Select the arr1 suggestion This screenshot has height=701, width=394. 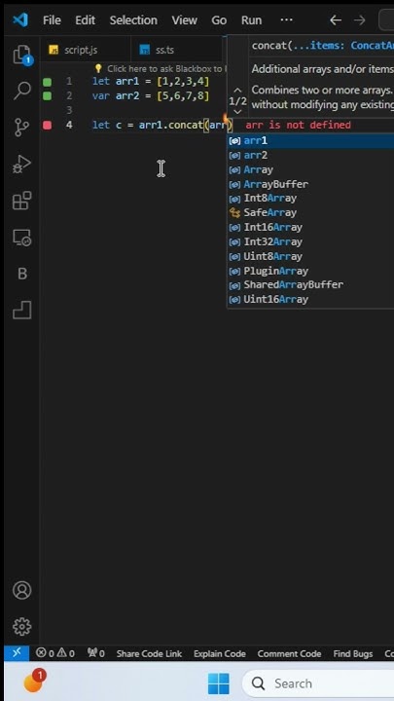coord(310,141)
